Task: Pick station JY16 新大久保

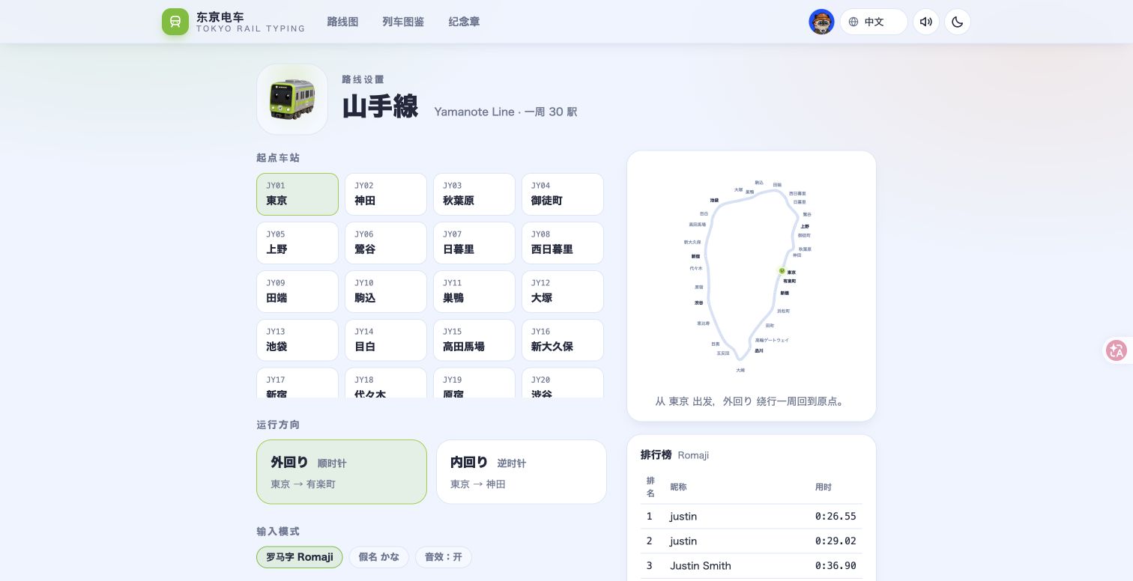Action: (x=563, y=341)
